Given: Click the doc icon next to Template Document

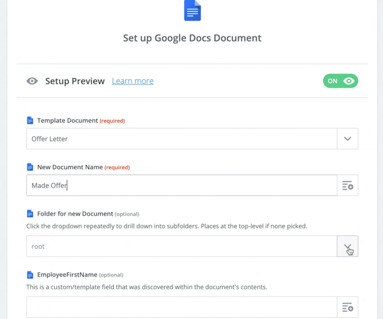Looking at the screenshot, I should 30,120.
